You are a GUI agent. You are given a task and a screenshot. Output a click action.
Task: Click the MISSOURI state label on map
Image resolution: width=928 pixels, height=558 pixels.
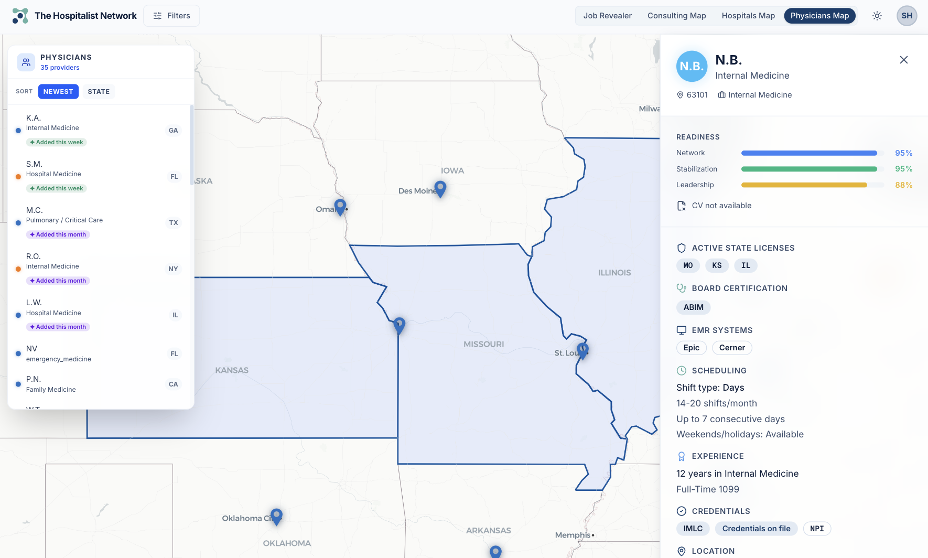coord(483,344)
